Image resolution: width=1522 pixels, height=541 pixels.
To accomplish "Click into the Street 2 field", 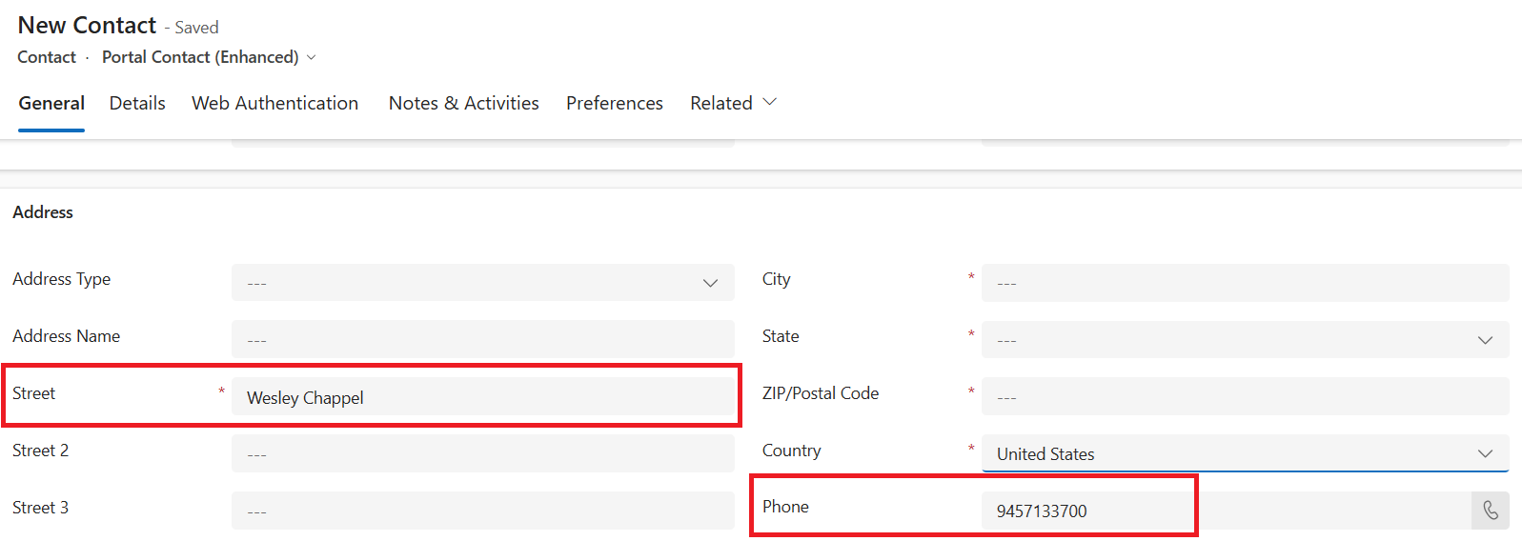I will coord(482,454).
